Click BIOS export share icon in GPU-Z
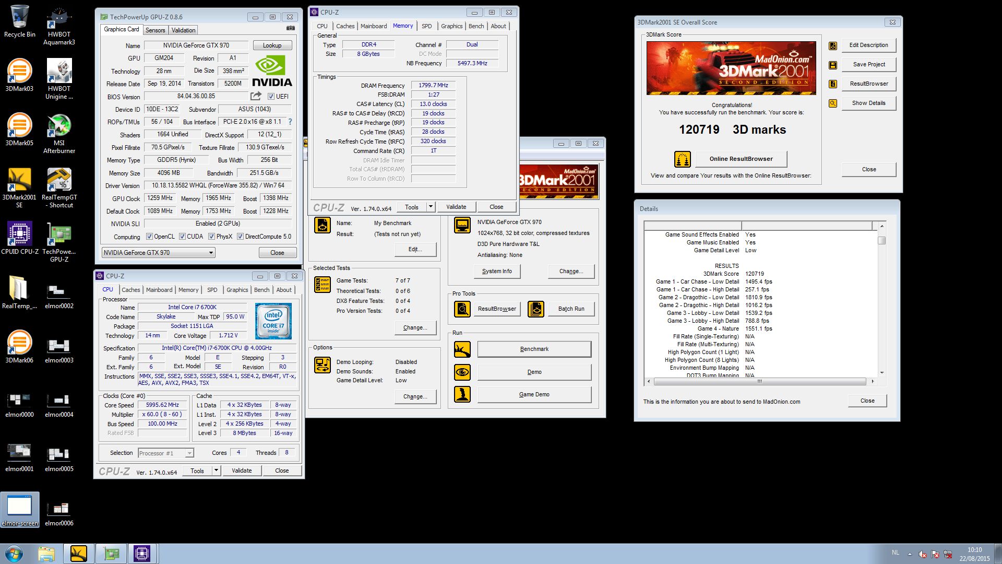This screenshot has height=564, width=1002. (x=256, y=96)
